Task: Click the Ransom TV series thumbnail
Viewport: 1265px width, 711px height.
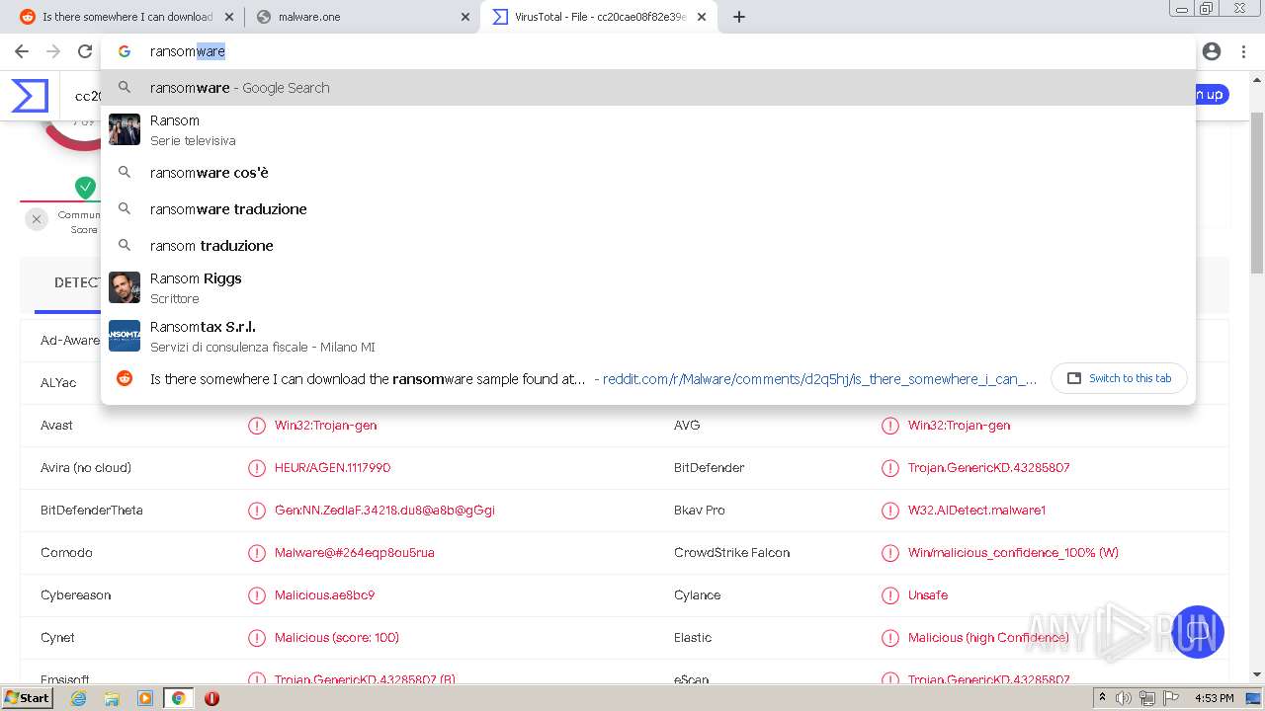Action: (x=125, y=129)
